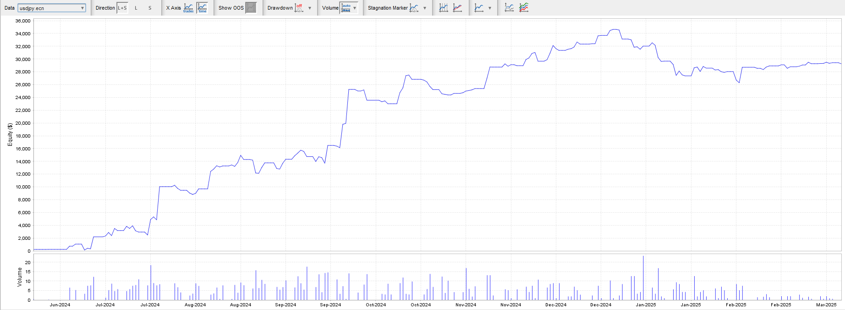
Task: Click the faded comparison chart icon
Action: (x=509, y=8)
